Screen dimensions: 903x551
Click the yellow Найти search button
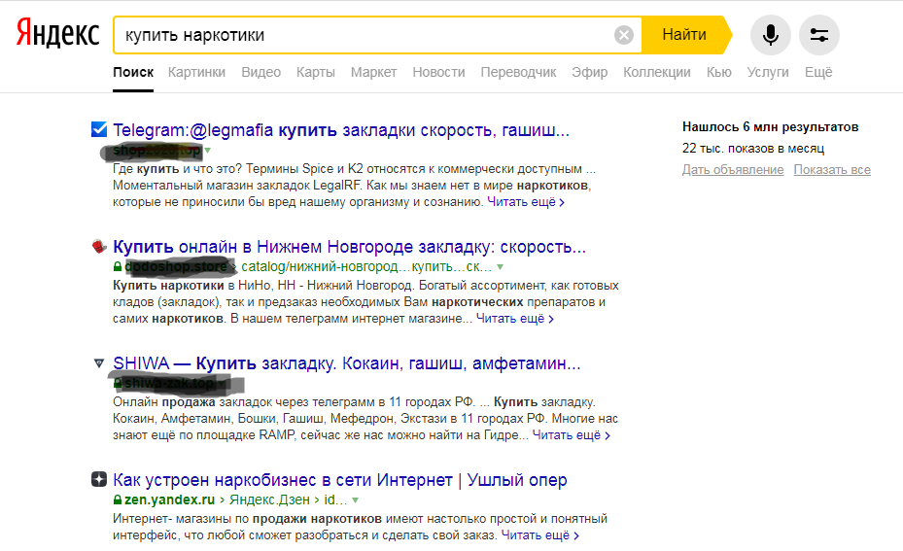tap(684, 35)
